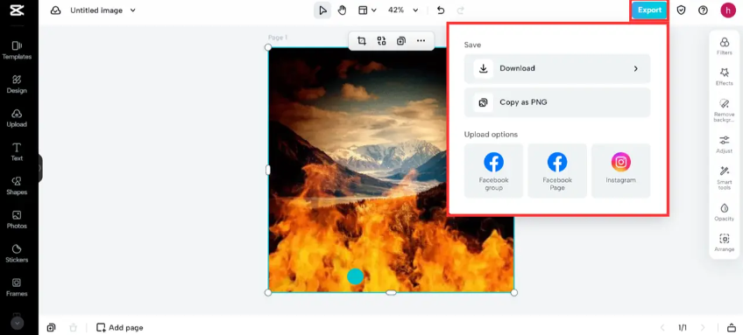Click Add page button

pyautogui.click(x=119, y=327)
